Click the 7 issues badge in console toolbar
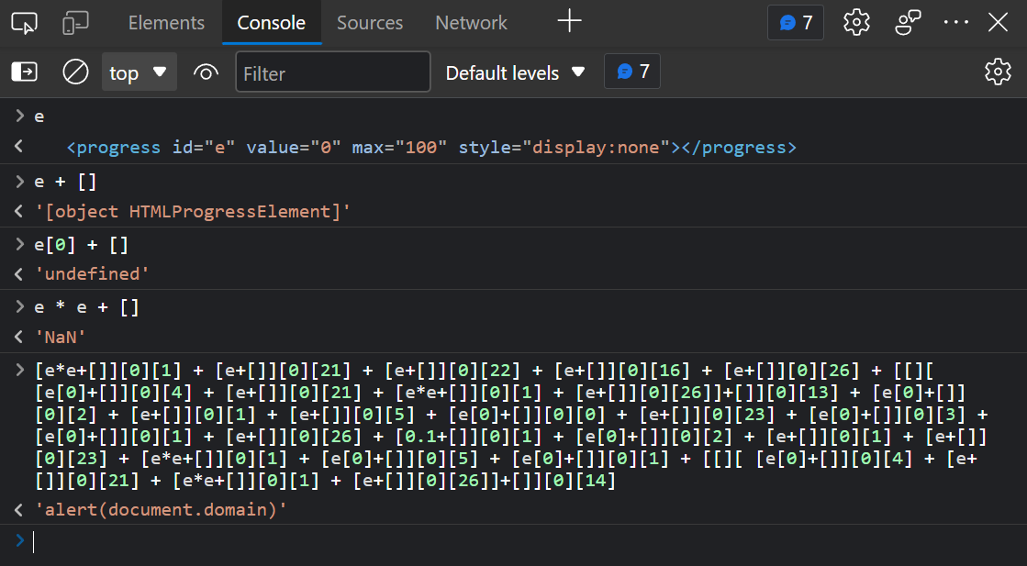1027x566 pixels. [x=632, y=72]
